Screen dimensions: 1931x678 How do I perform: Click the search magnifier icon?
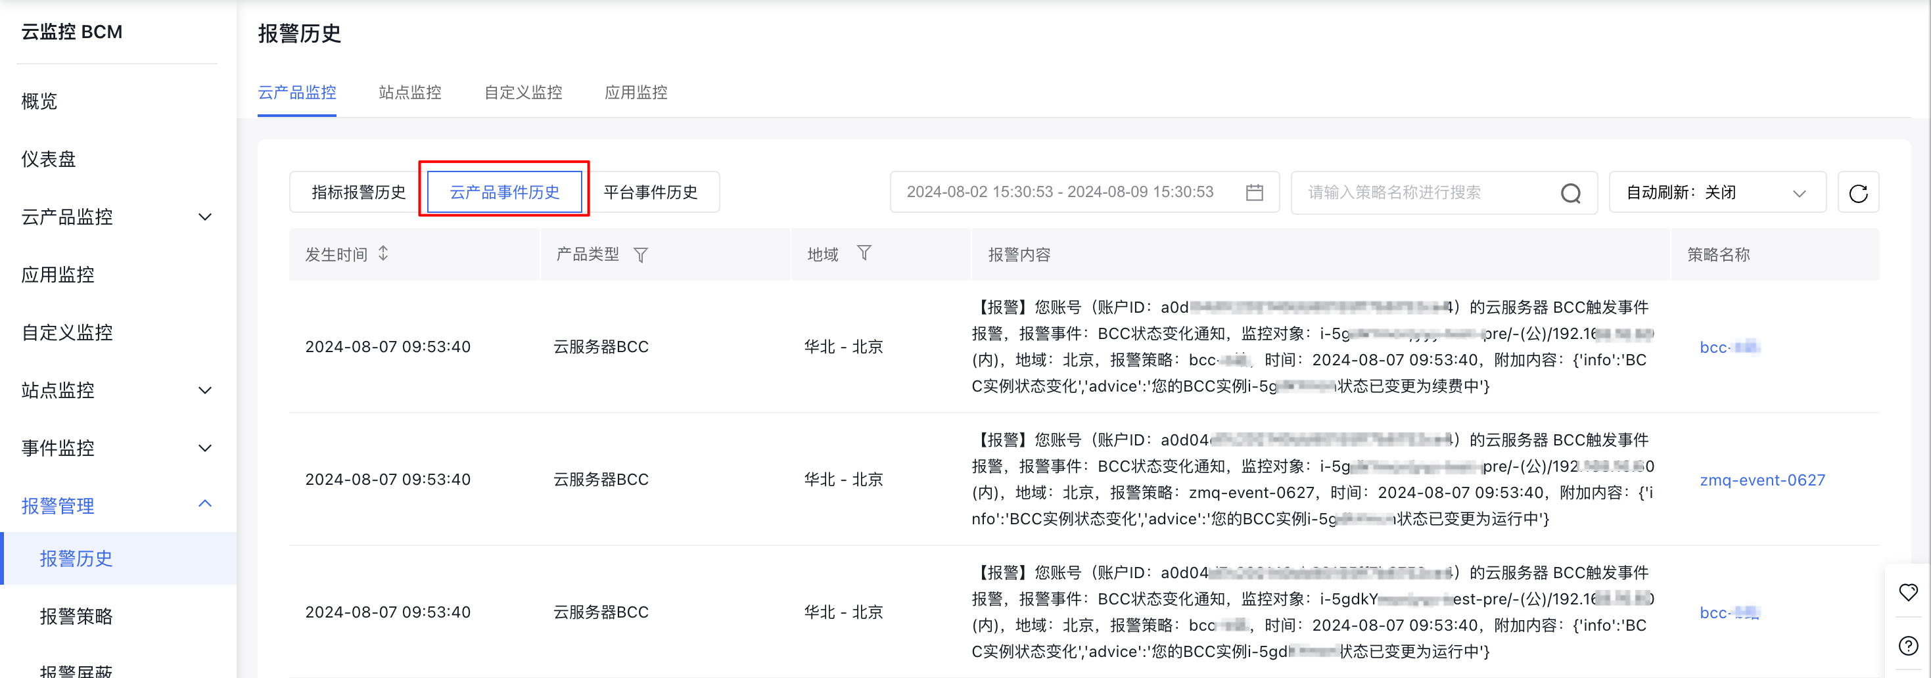coord(1570,193)
